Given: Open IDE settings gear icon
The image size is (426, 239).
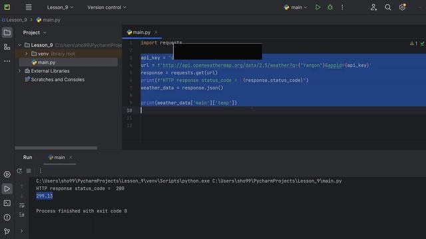Looking at the screenshot, I should pos(402,7).
